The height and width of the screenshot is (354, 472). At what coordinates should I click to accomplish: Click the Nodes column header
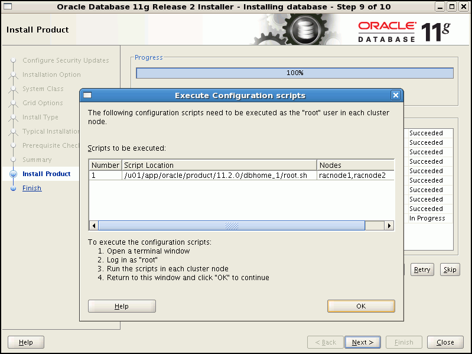pyautogui.click(x=354, y=165)
